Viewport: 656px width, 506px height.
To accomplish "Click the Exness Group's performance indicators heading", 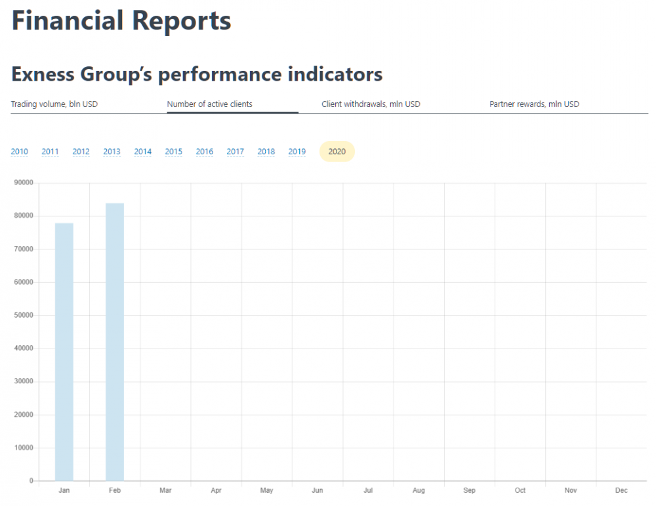I will 197,74.
